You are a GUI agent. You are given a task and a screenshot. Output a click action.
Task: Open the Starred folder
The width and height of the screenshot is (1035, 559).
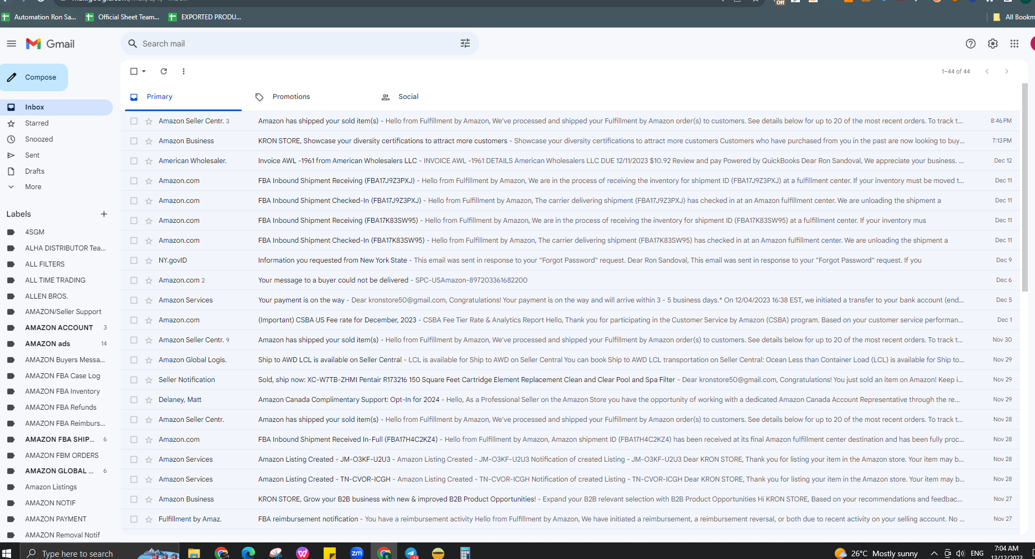click(37, 123)
